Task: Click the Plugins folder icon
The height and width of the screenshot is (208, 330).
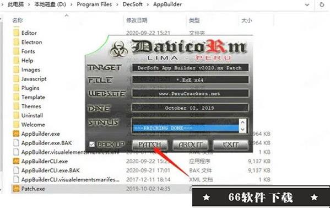Action: coord(16,88)
